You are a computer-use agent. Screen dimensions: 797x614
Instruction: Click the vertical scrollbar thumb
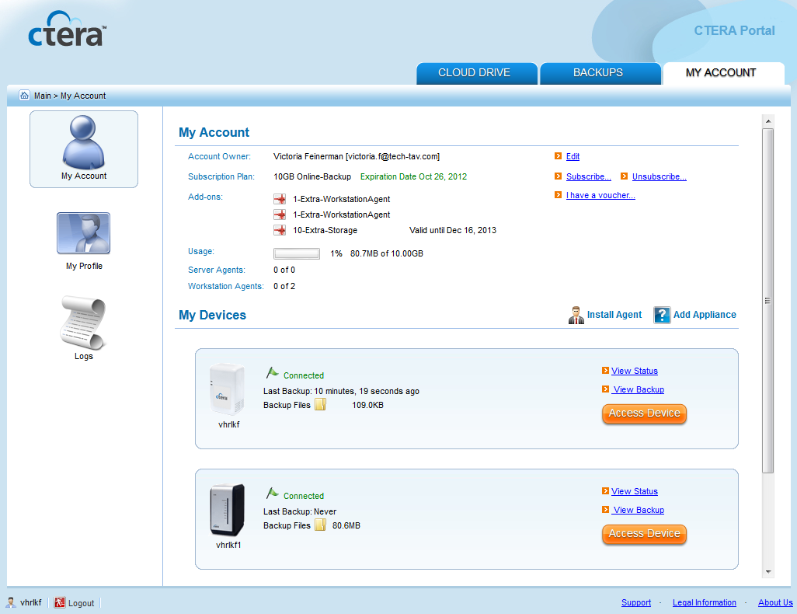pyautogui.click(x=768, y=301)
